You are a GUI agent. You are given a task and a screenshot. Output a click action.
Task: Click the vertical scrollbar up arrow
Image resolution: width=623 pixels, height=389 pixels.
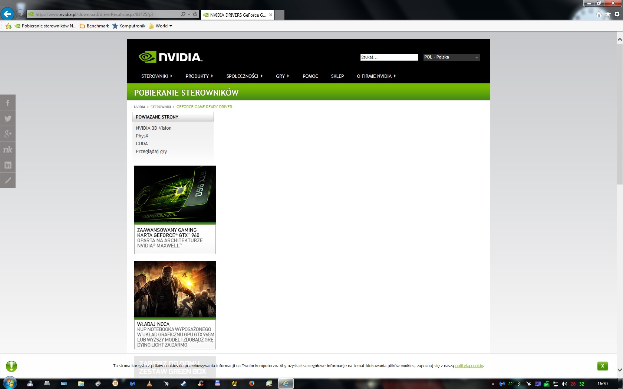pos(620,39)
